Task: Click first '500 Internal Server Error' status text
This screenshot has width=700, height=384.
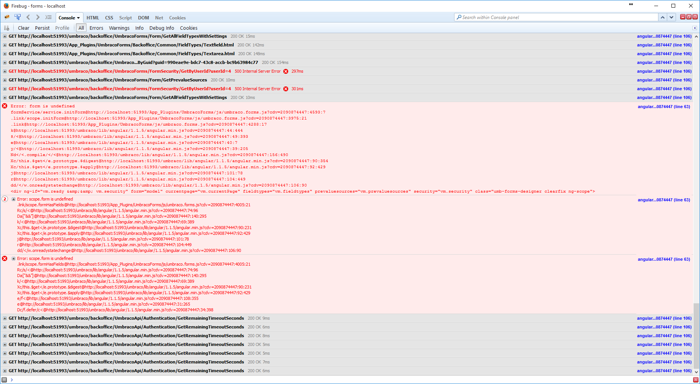Action: pos(257,72)
